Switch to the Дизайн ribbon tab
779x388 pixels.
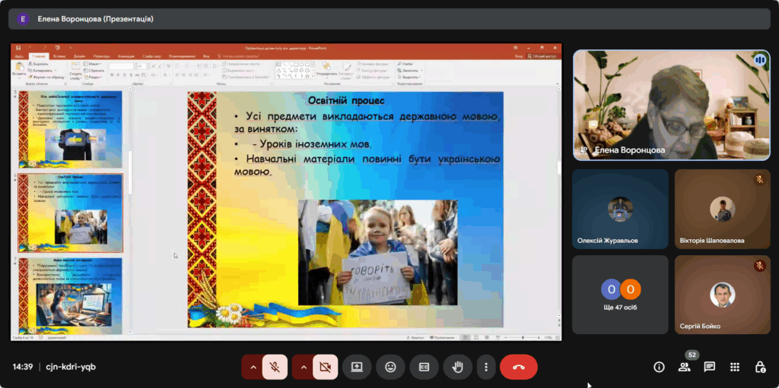pyautogui.click(x=80, y=56)
